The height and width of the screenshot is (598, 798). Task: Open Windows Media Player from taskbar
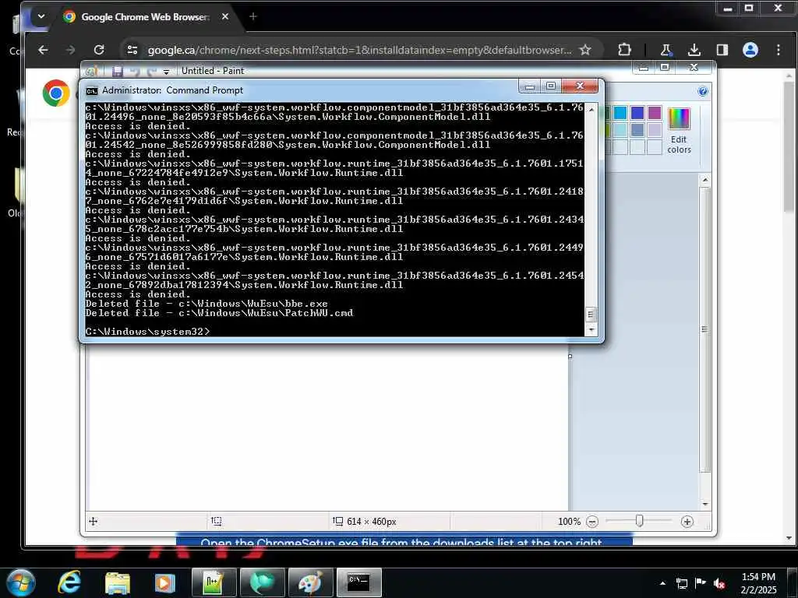coord(164,582)
